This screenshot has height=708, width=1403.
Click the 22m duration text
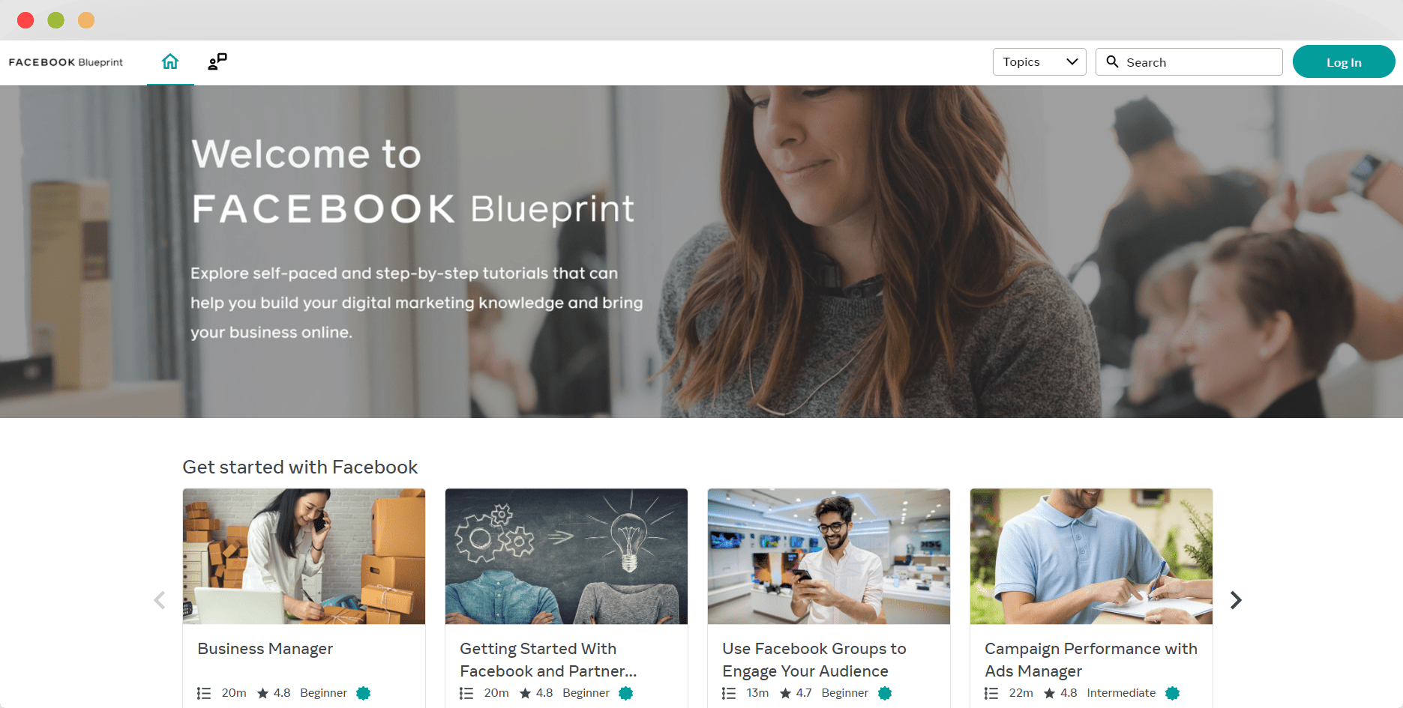point(1021,693)
